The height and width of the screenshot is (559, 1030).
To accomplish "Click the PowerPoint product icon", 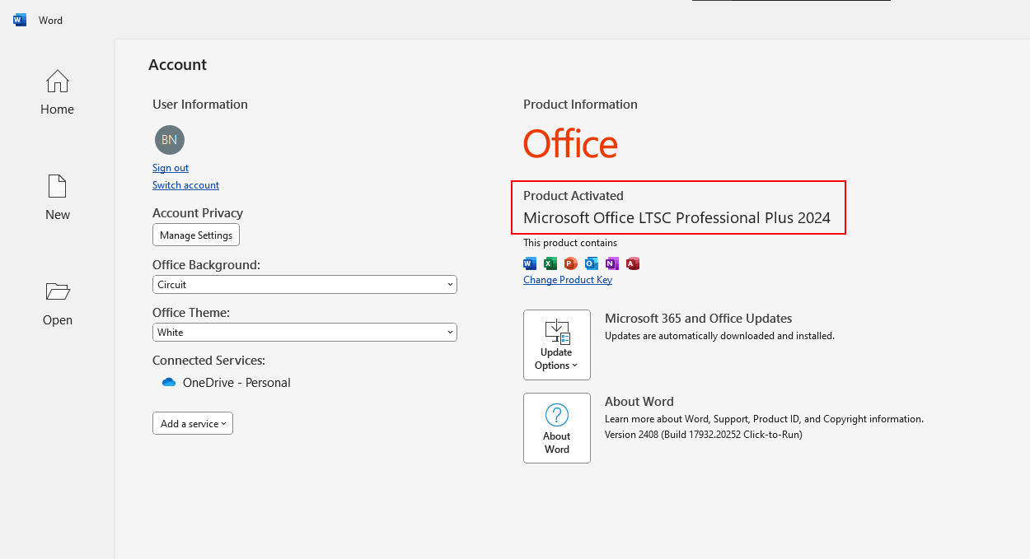I will (570, 263).
